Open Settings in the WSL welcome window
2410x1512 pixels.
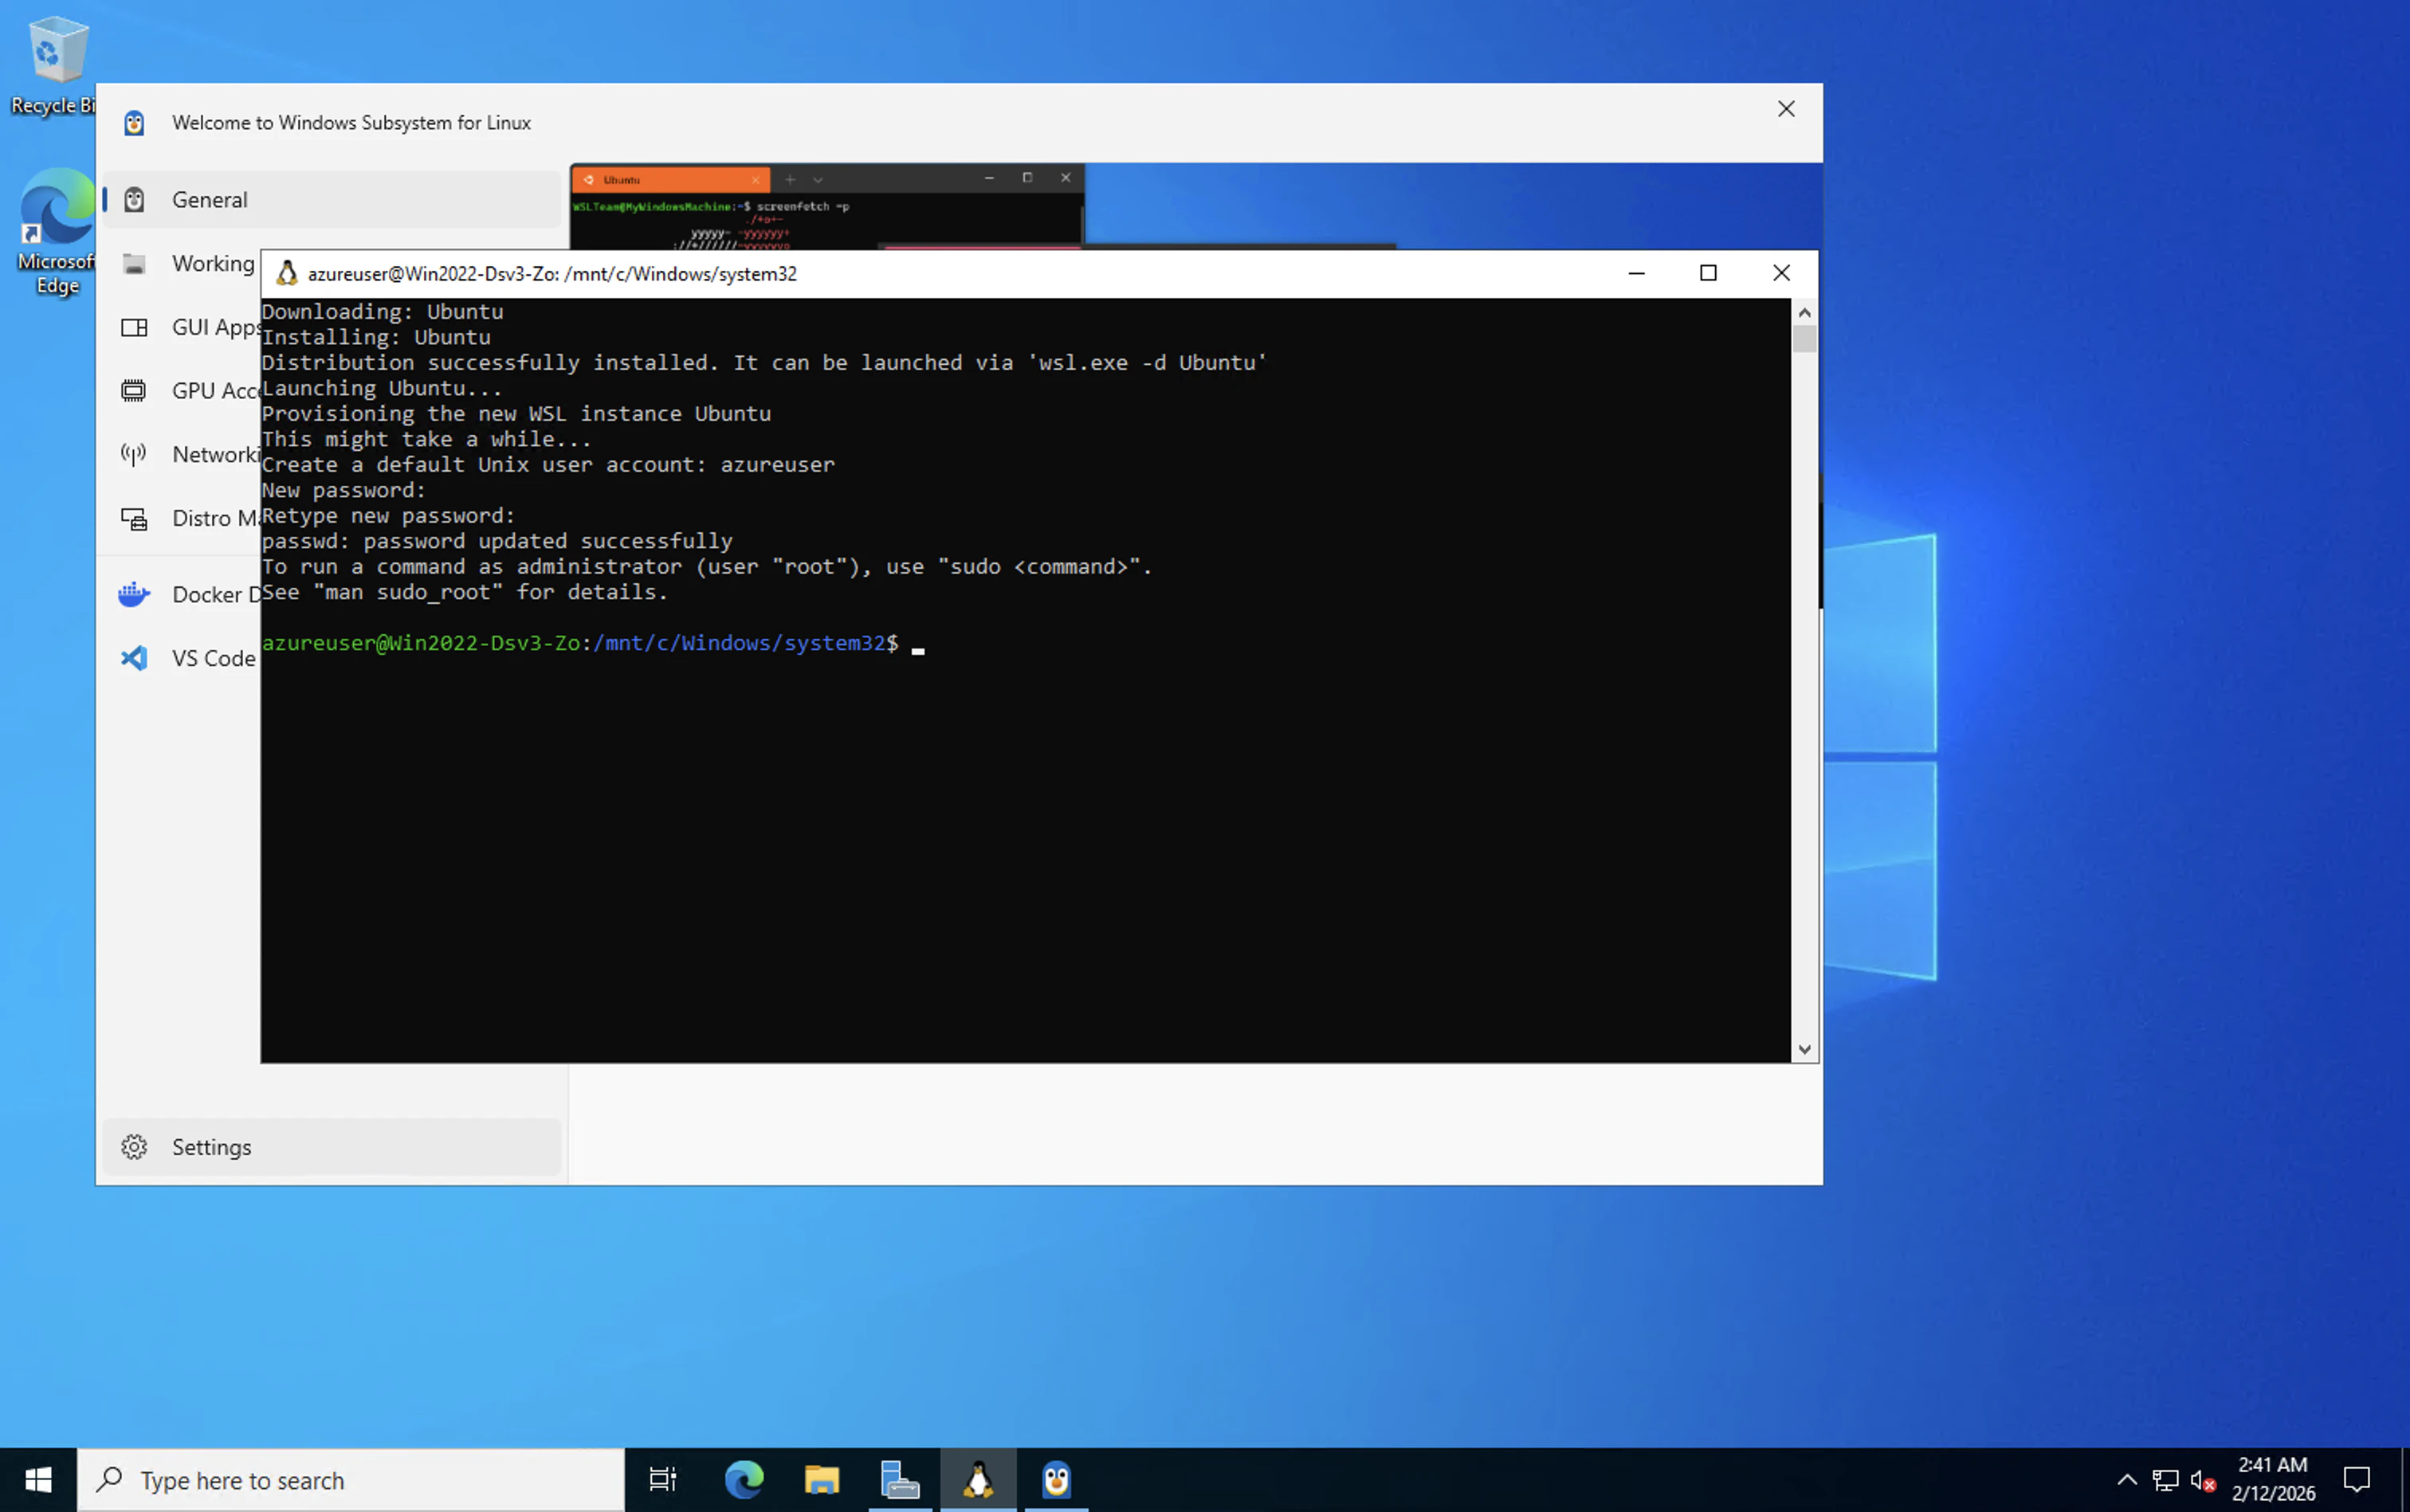(x=332, y=1147)
